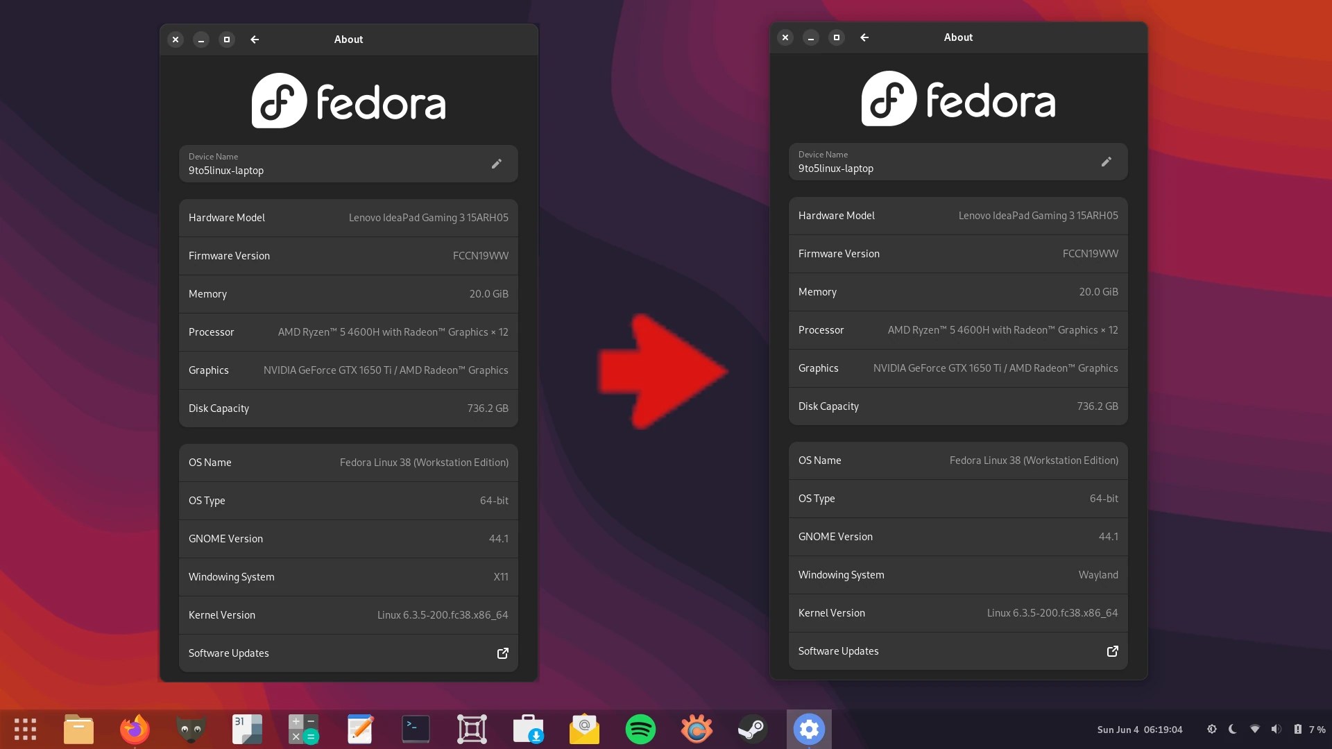Image resolution: width=1332 pixels, height=749 pixels.
Task: Start Firefox from the dock
Action: (x=134, y=729)
